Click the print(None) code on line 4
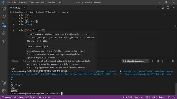 pyautogui.click(x=25, y=24)
